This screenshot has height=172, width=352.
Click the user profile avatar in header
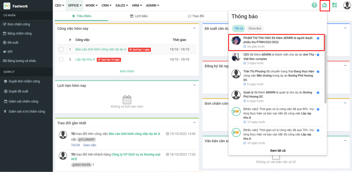[347, 5]
